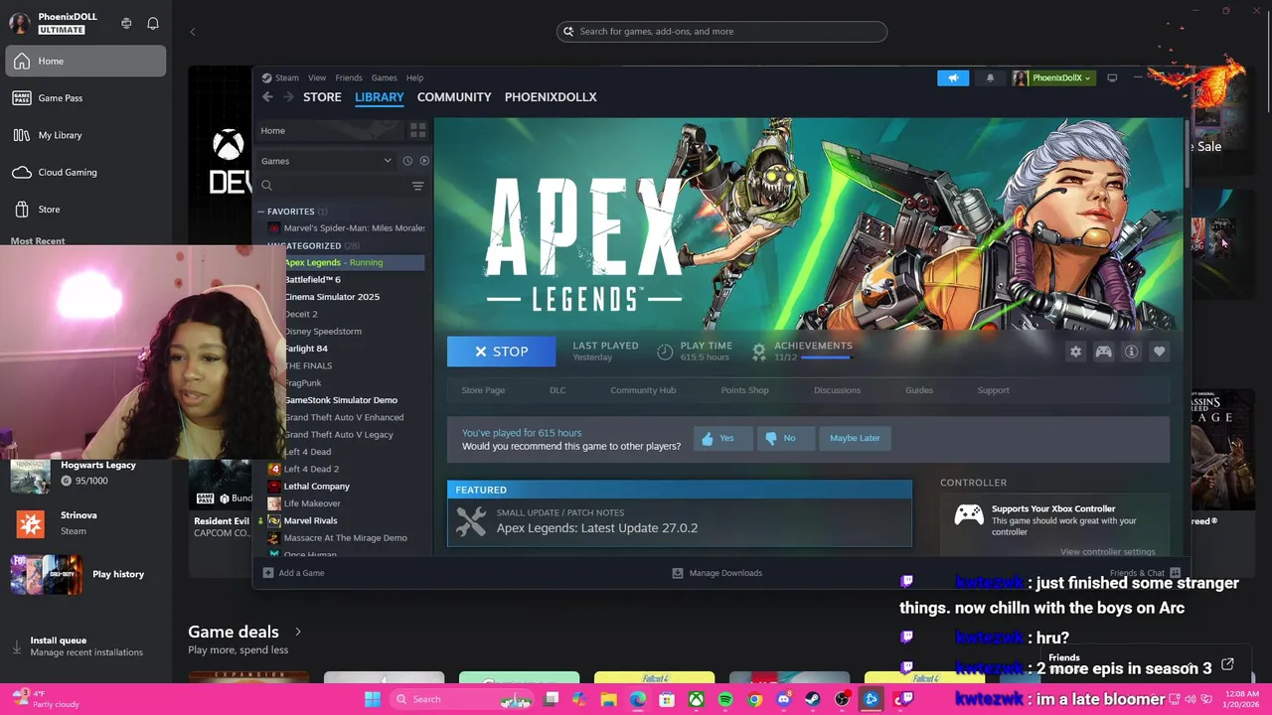Click the Xbox app notifications bell
Viewport: 1272px width, 715px height.
click(x=153, y=23)
